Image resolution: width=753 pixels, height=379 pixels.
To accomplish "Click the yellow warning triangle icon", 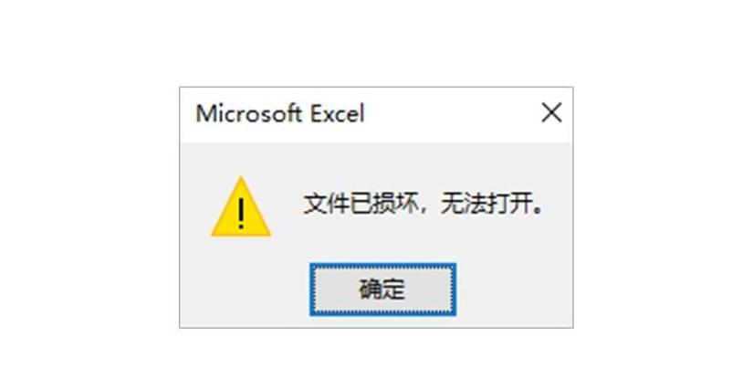I will point(241,206).
